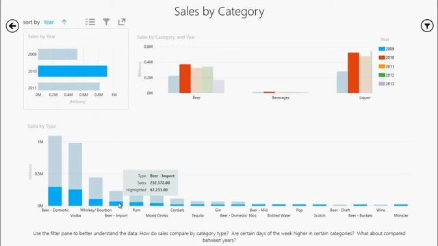The width and height of the screenshot is (438, 246).
Task: Open the filter pane icon at top right
Action: click(427, 26)
